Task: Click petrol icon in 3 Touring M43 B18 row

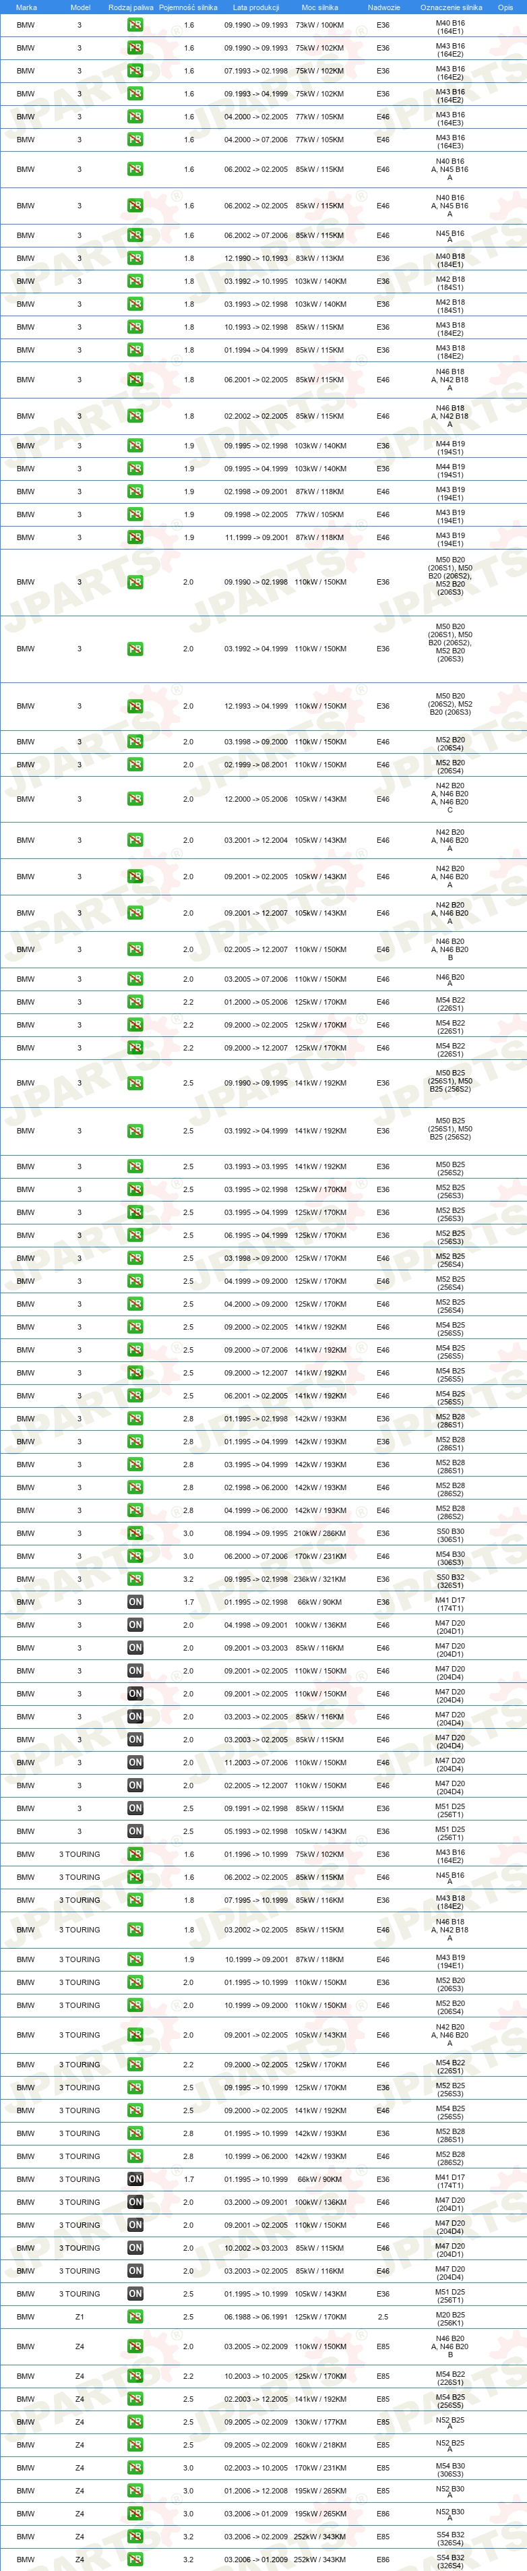Action: [135, 1900]
